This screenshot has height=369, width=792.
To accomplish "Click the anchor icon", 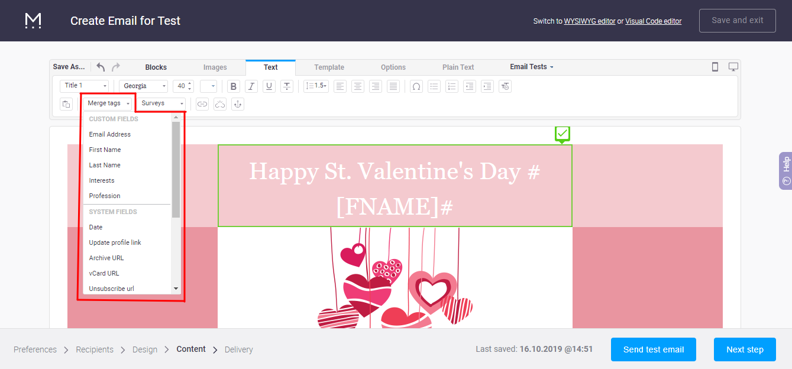I will tap(237, 104).
